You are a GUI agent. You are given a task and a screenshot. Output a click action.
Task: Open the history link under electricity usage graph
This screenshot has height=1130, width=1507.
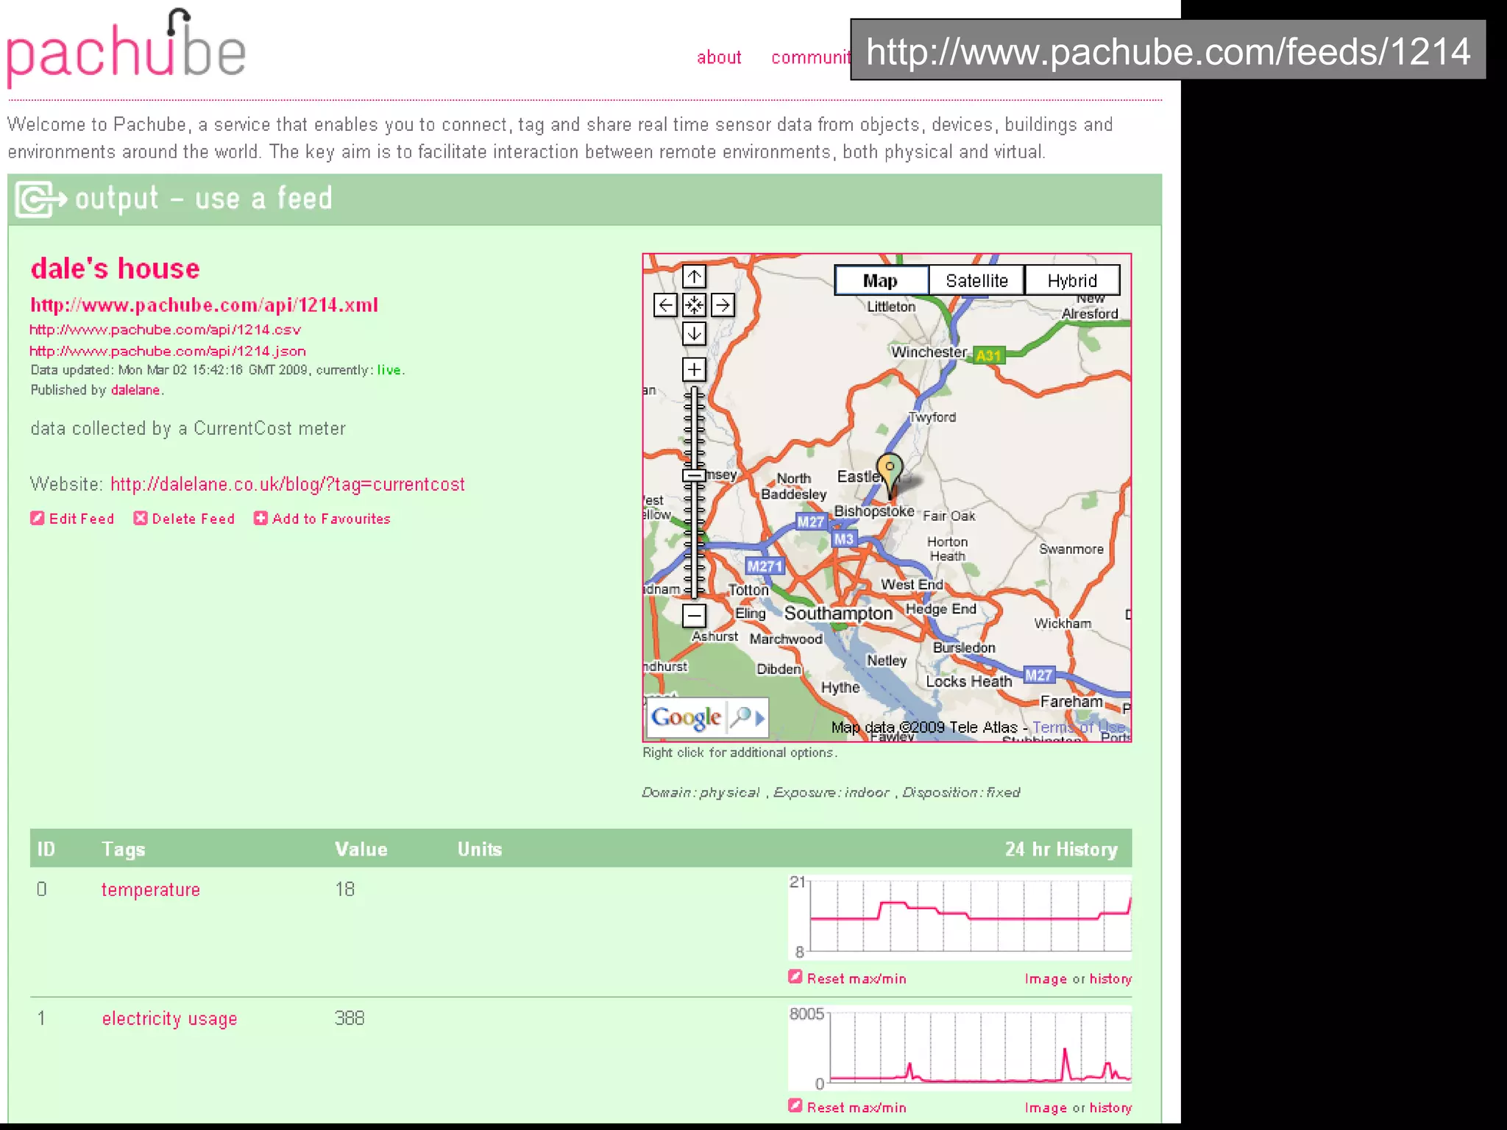click(x=1110, y=1107)
